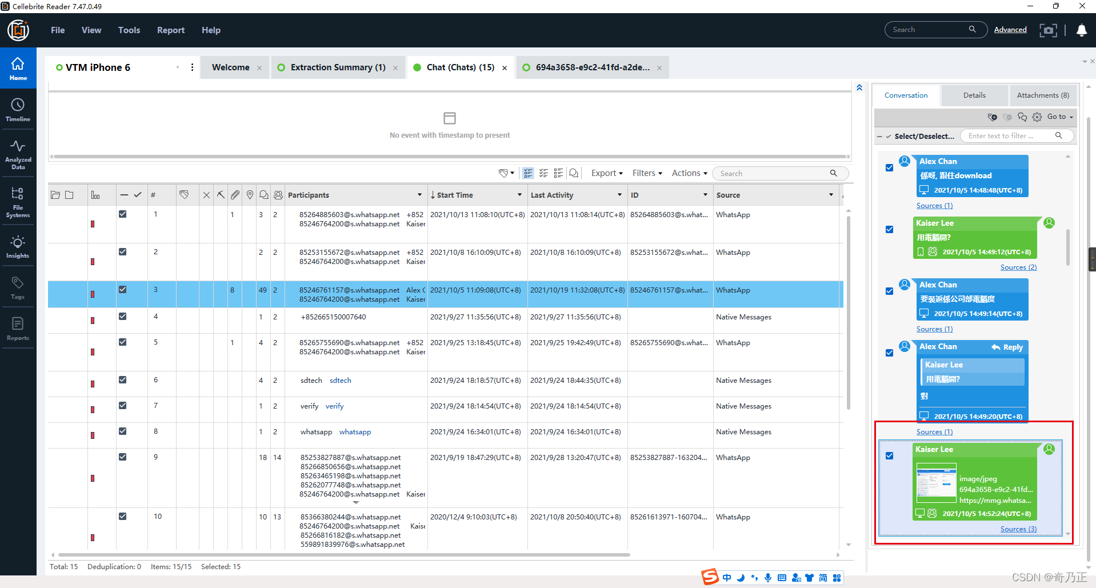
Task: Open Source column filter arrow
Action: point(831,195)
